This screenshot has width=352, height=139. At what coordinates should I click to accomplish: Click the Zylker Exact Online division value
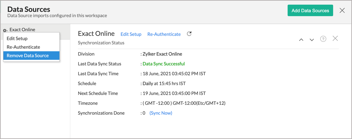click(162, 54)
